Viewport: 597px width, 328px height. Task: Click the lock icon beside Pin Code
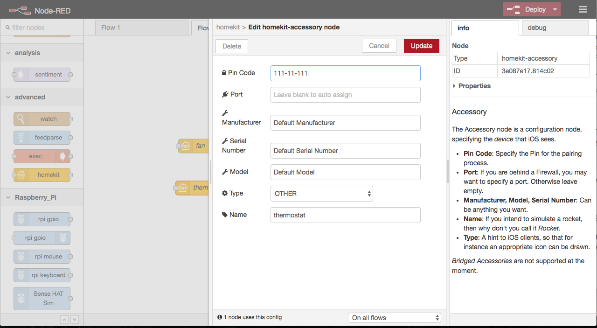(224, 73)
